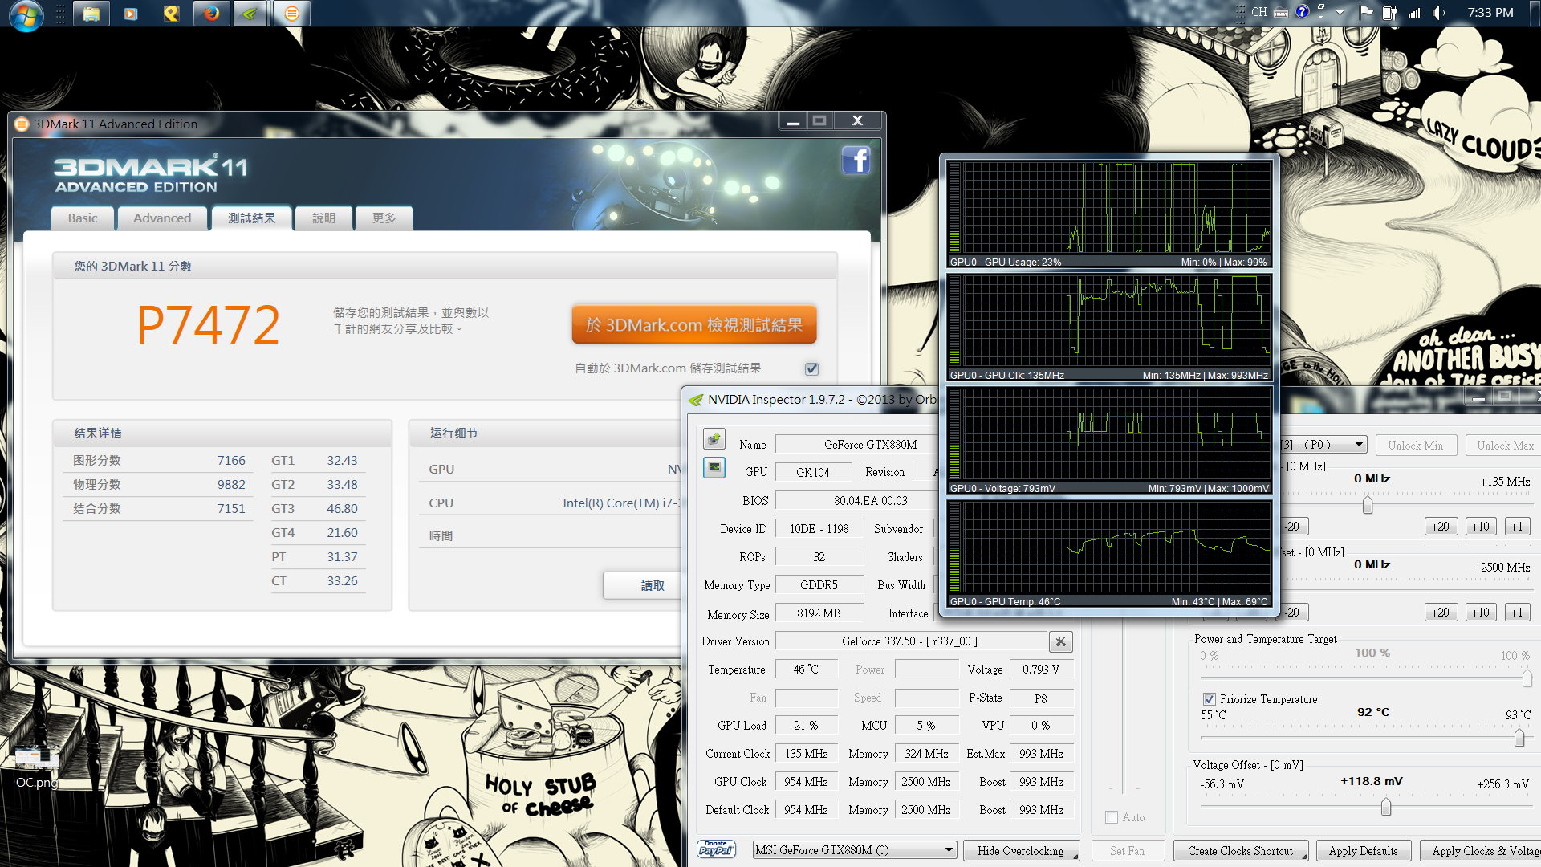The width and height of the screenshot is (1541, 867).
Task: Open the MSI GeForce GTX880M GPU selector
Action: click(x=855, y=850)
